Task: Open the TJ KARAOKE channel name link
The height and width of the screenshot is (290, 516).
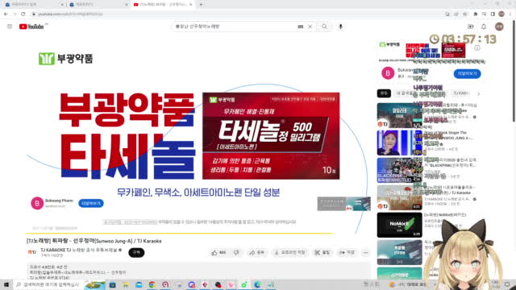Action: [x=79, y=250]
